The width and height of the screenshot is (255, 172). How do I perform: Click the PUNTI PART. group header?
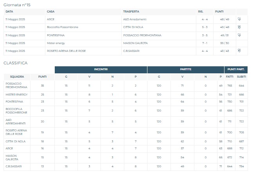[x=236, y=69]
